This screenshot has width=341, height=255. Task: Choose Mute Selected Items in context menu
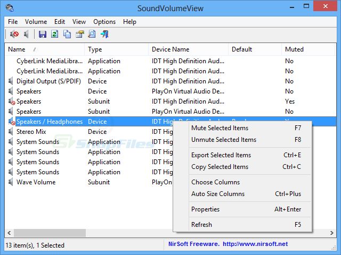coord(220,128)
